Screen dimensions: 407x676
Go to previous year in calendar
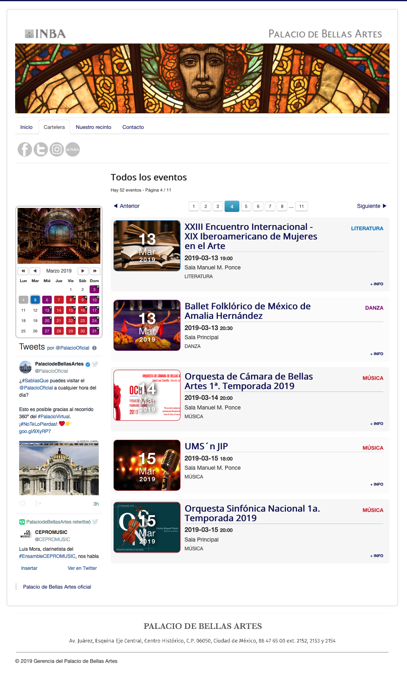point(23,271)
